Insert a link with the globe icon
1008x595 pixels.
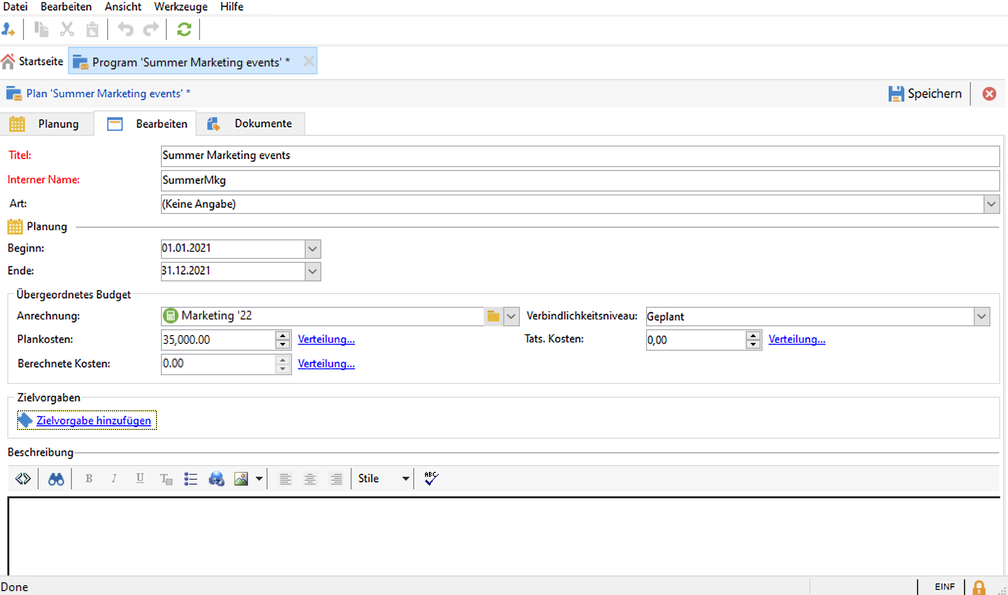[x=216, y=479]
